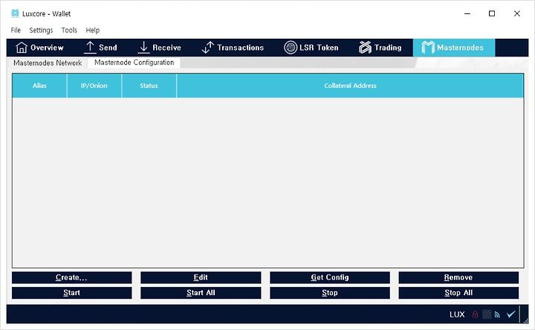The height and width of the screenshot is (330, 535).
Task: Click the Create... button
Action: pyautogui.click(x=71, y=277)
